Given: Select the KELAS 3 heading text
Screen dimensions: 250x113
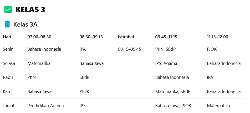Looking at the screenshot, I should coord(30,10).
